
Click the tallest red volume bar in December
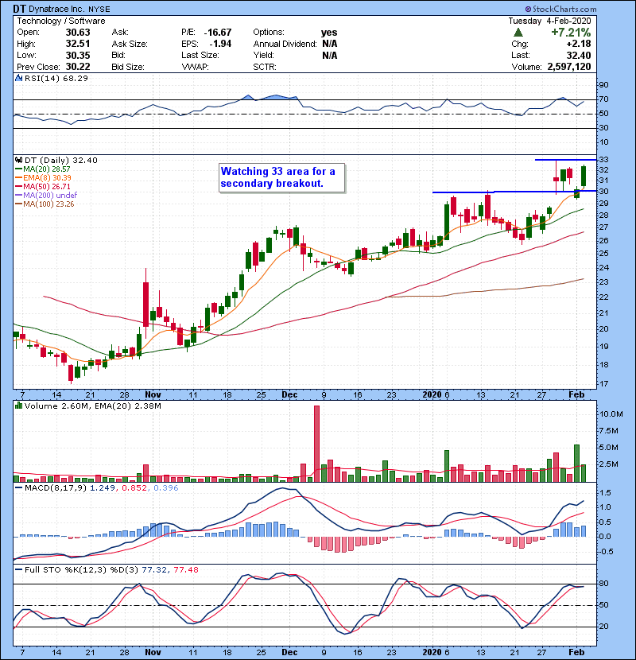coord(316,444)
